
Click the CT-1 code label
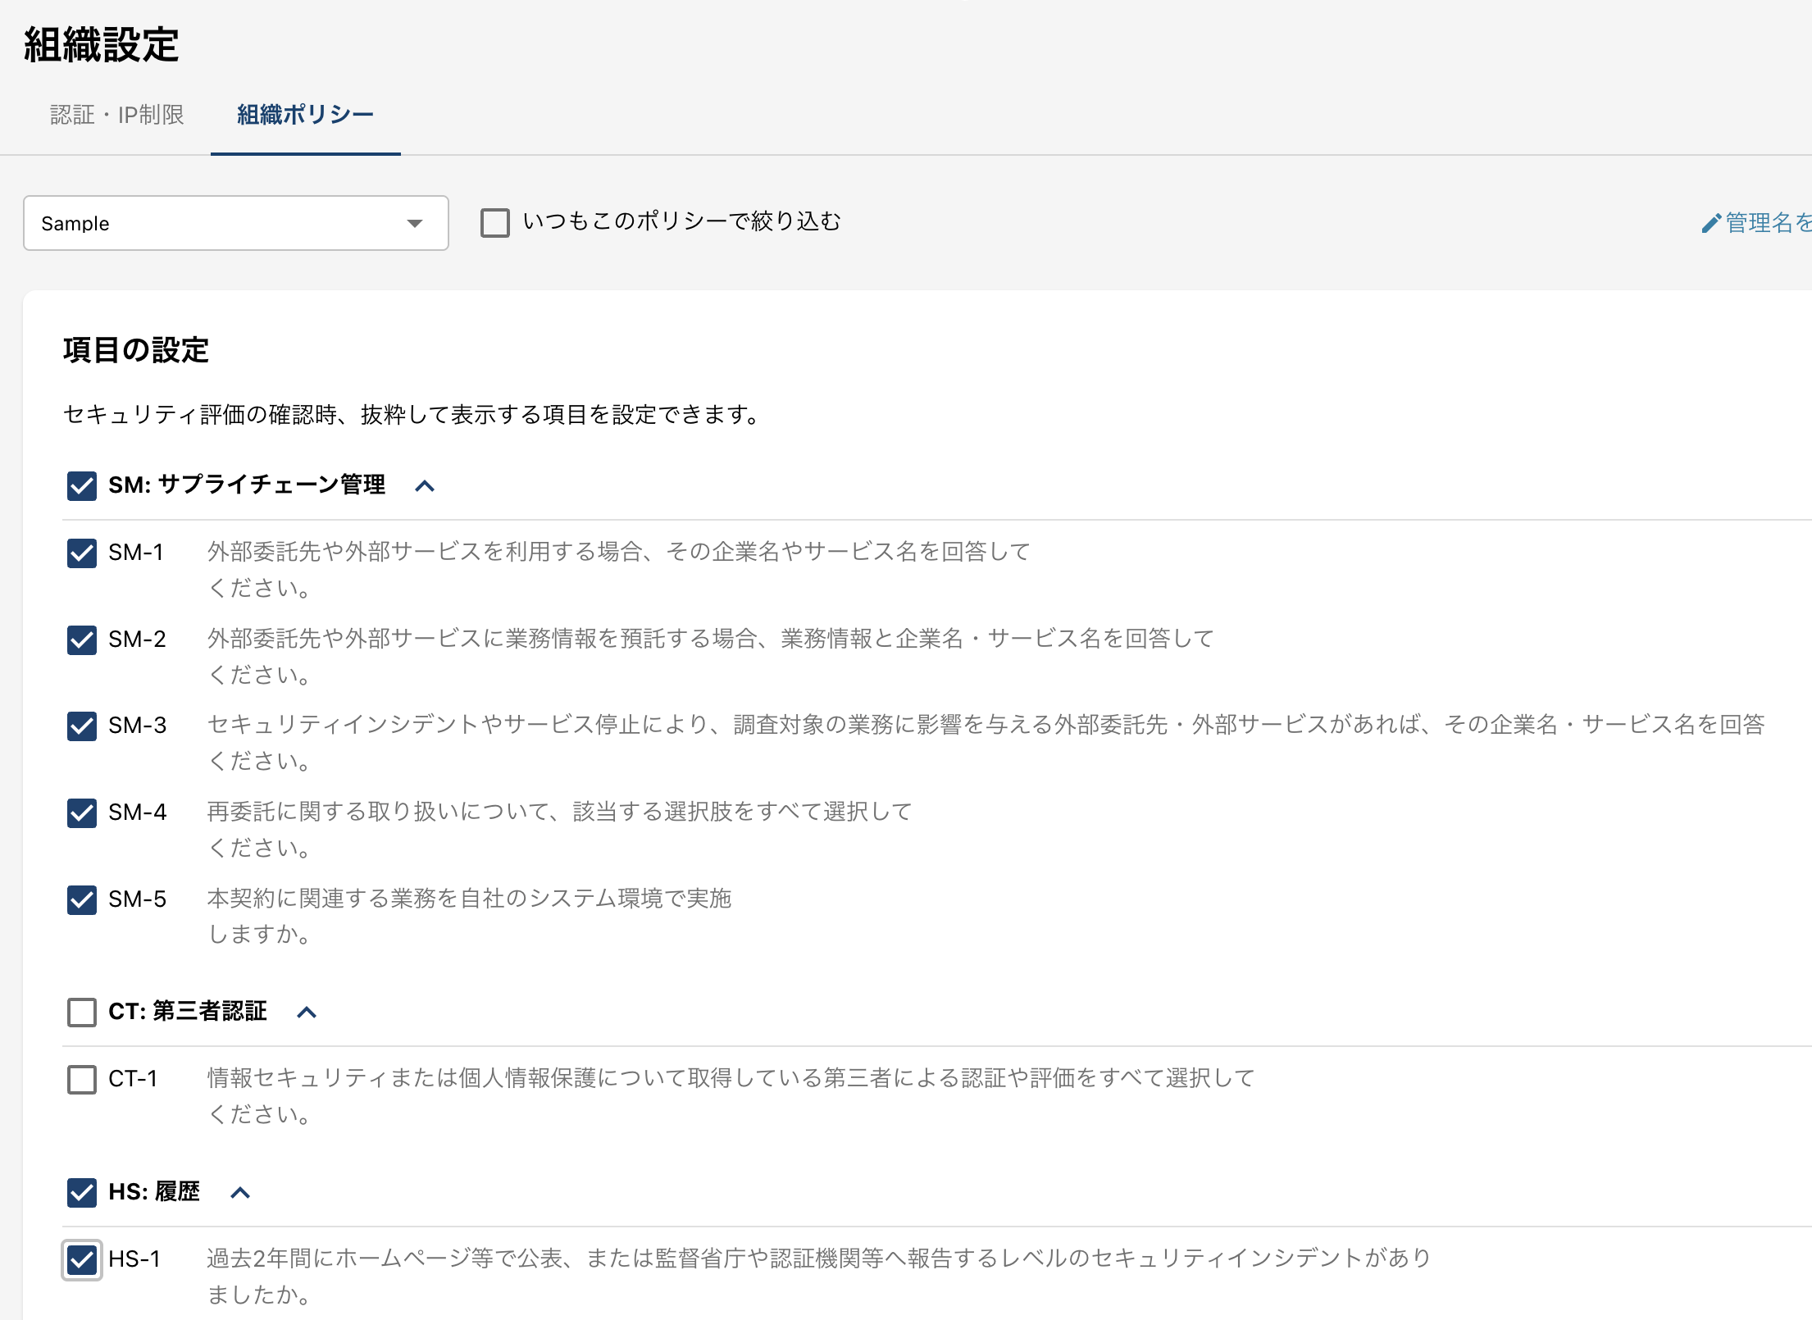tap(133, 1079)
